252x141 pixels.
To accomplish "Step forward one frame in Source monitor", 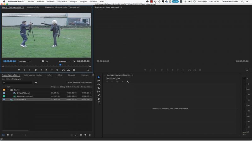I will [52, 70].
